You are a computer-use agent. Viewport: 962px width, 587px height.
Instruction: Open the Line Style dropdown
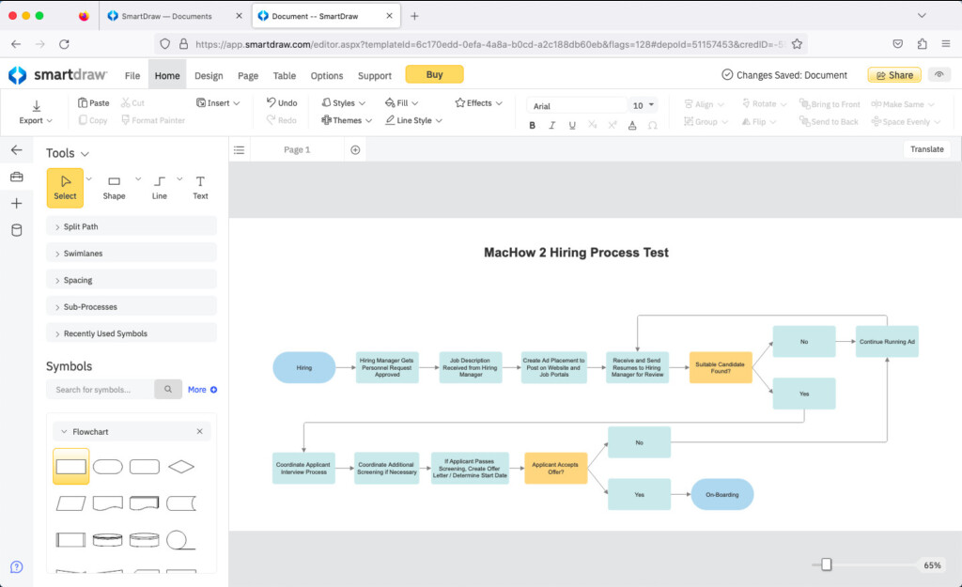click(x=413, y=120)
